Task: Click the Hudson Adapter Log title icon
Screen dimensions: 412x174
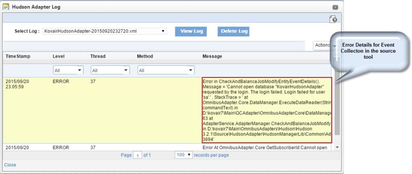Action: coord(6,7)
